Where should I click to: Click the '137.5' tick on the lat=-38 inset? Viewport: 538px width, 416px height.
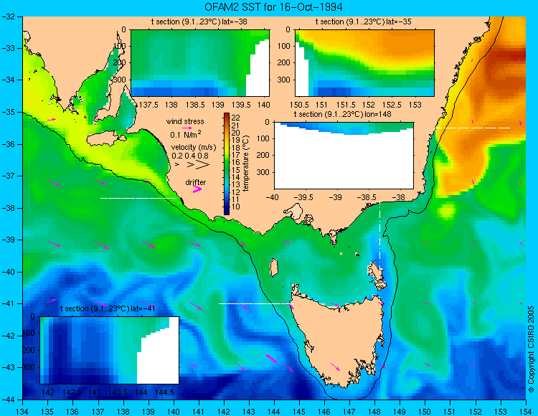coord(148,105)
